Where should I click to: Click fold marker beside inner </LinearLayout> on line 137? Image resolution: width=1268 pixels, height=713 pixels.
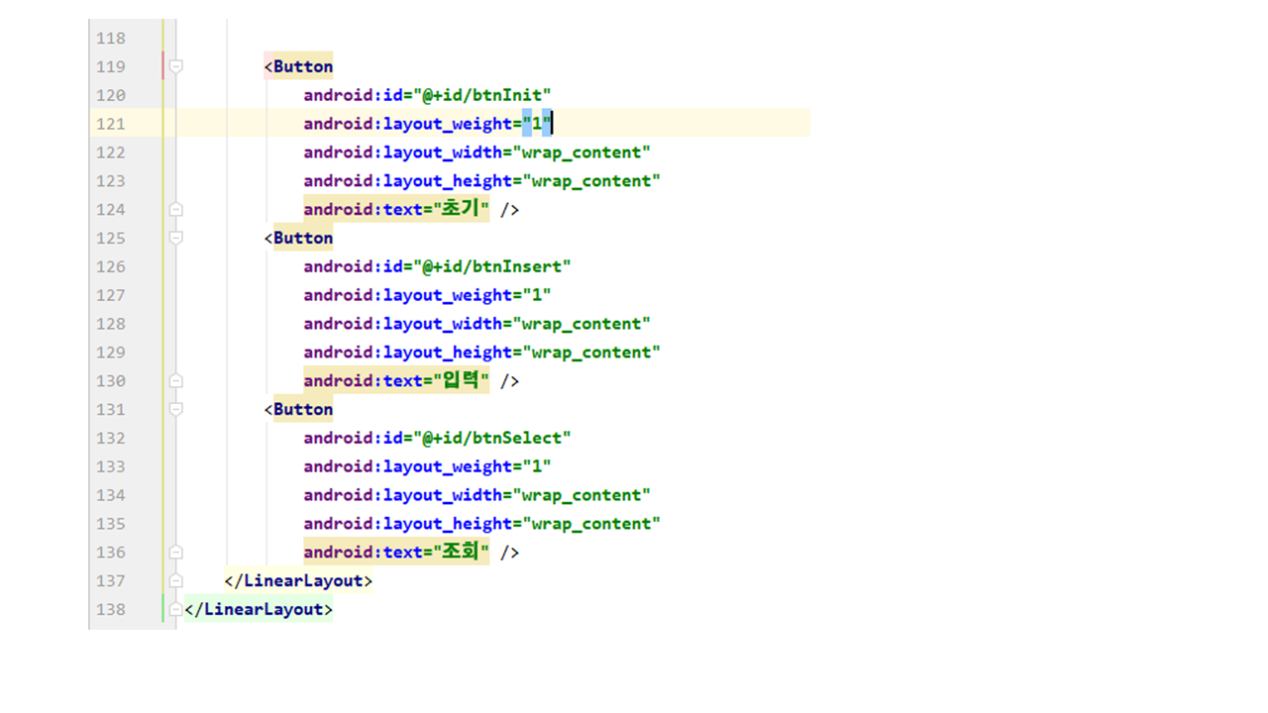coord(175,581)
